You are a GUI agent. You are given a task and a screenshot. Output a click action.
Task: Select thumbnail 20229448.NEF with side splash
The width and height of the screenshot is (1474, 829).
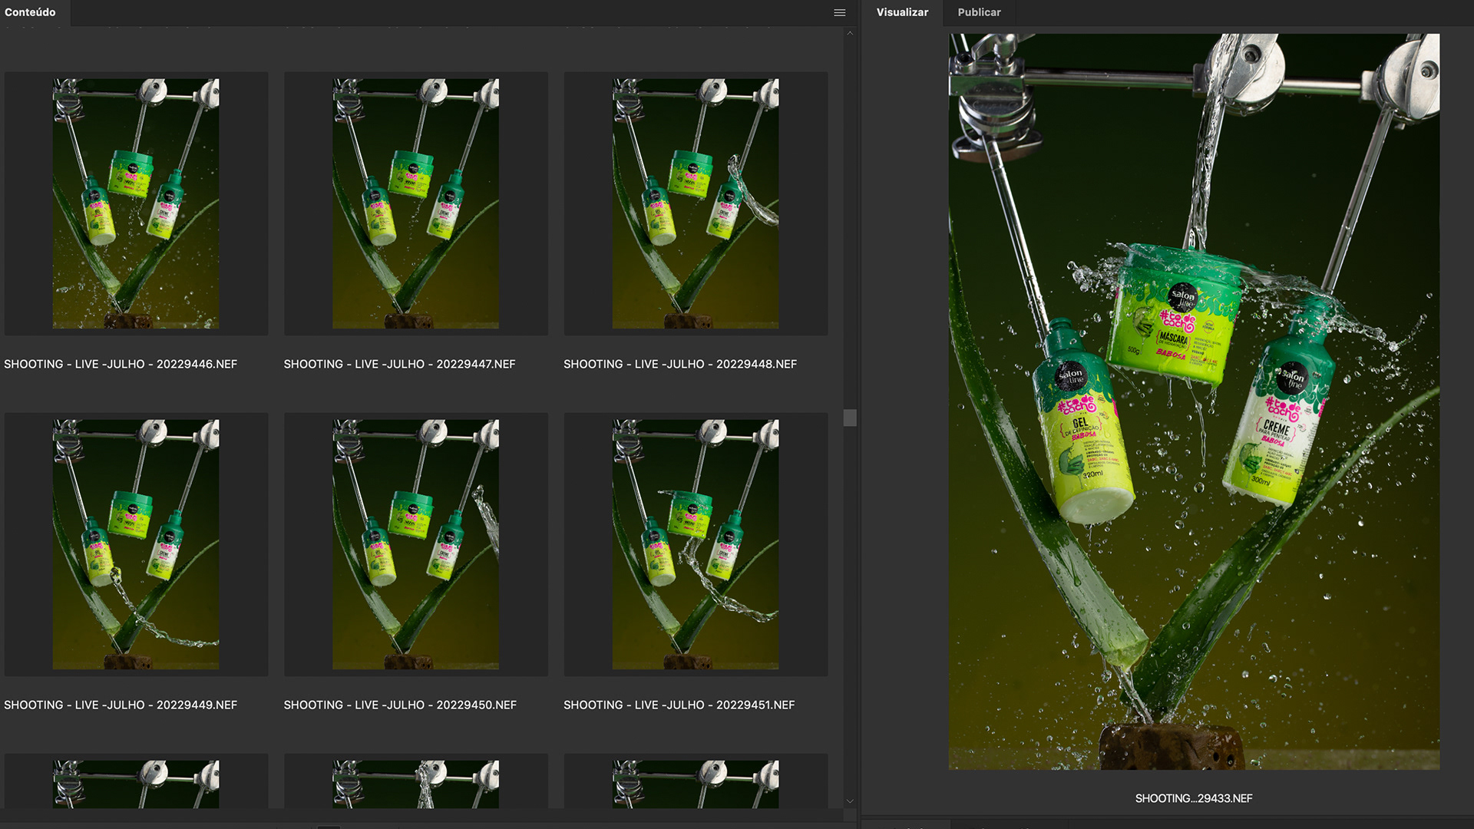click(696, 203)
